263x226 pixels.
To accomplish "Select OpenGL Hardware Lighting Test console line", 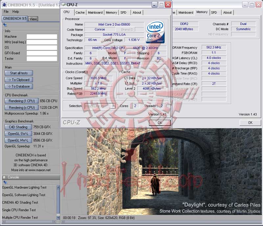I will (24, 187).
